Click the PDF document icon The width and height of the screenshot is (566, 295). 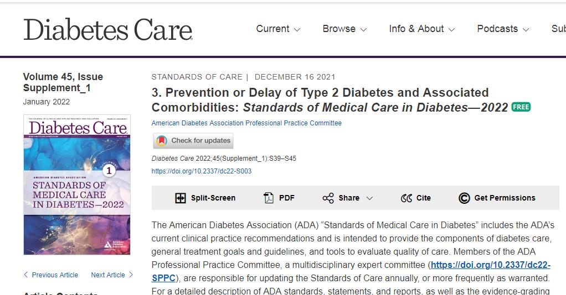click(x=269, y=198)
